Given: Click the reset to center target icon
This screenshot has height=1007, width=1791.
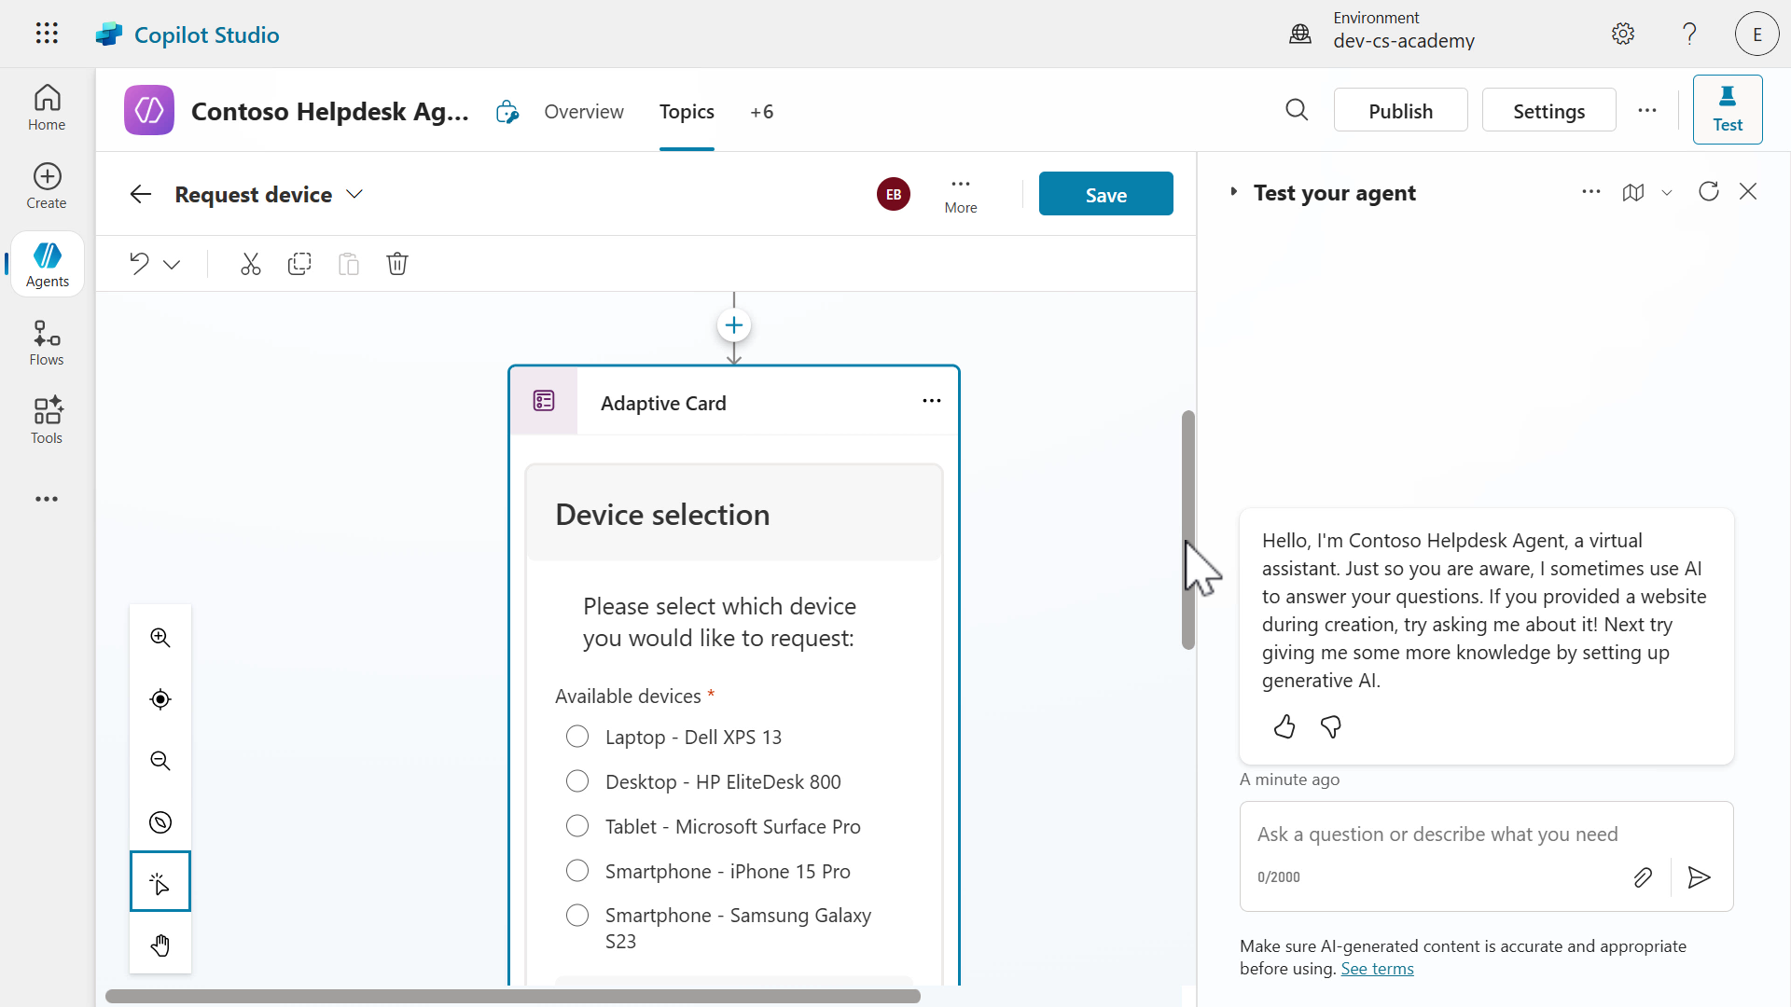Looking at the screenshot, I should pyautogui.click(x=160, y=699).
